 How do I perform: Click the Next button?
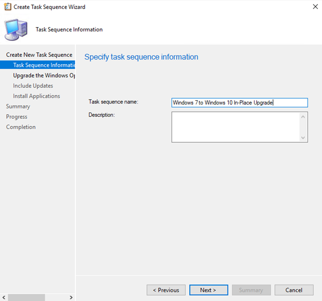tap(208, 290)
